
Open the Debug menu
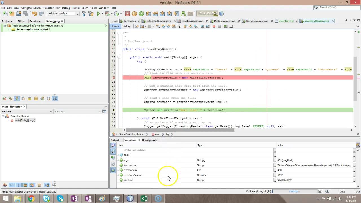[66, 8]
